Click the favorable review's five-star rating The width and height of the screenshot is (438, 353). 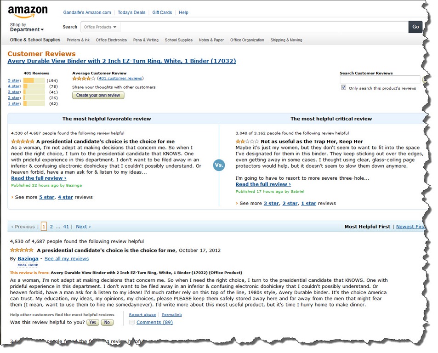coord(23,142)
